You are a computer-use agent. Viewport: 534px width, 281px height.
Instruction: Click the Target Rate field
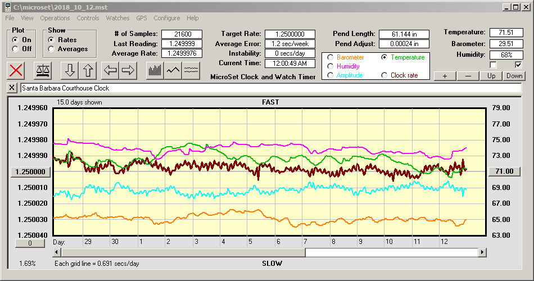[x=290, y=34]
